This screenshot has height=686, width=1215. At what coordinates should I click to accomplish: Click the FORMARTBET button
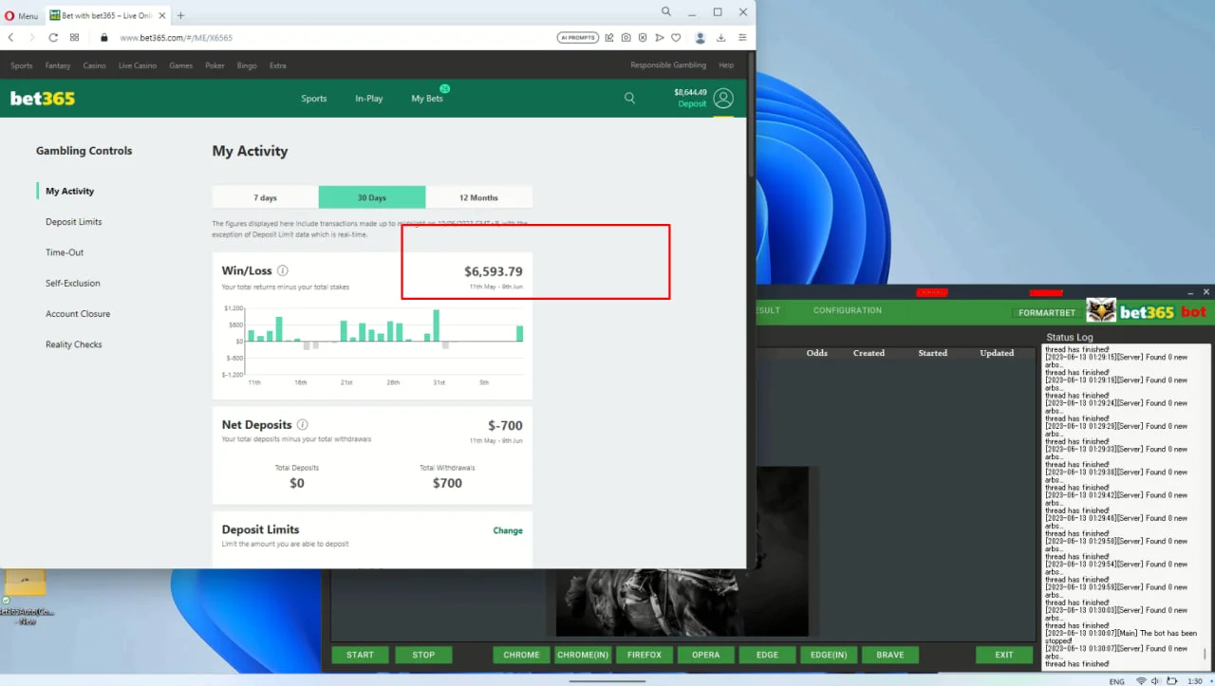tap(1047, 312)
